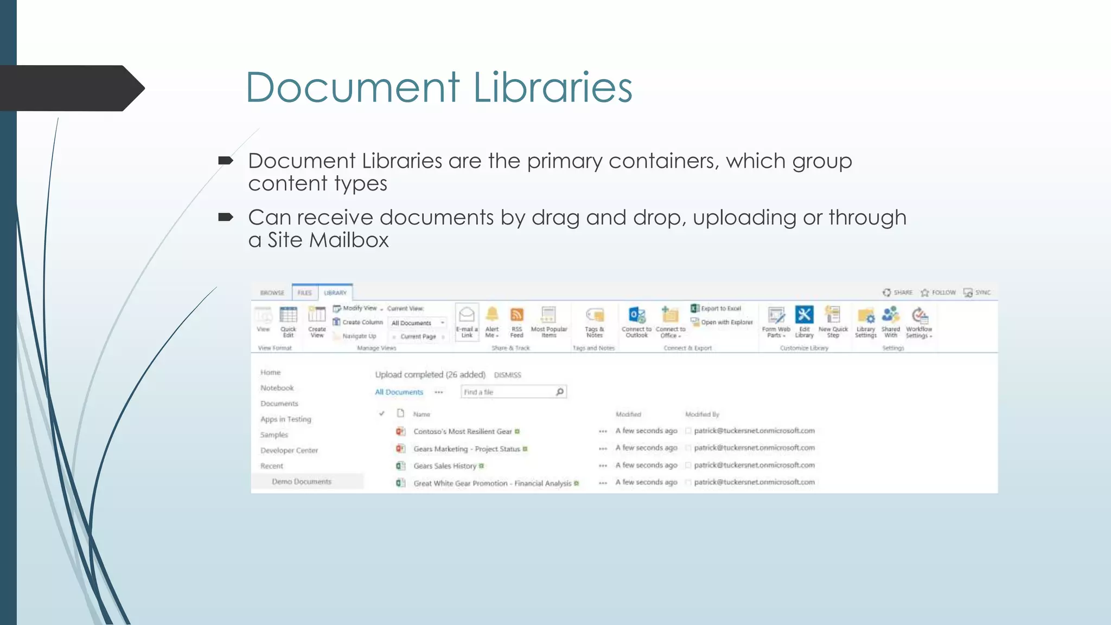This screenshot has width=1111, height=625.
Task: Click the document type column icon header
Action: point(400,413)
